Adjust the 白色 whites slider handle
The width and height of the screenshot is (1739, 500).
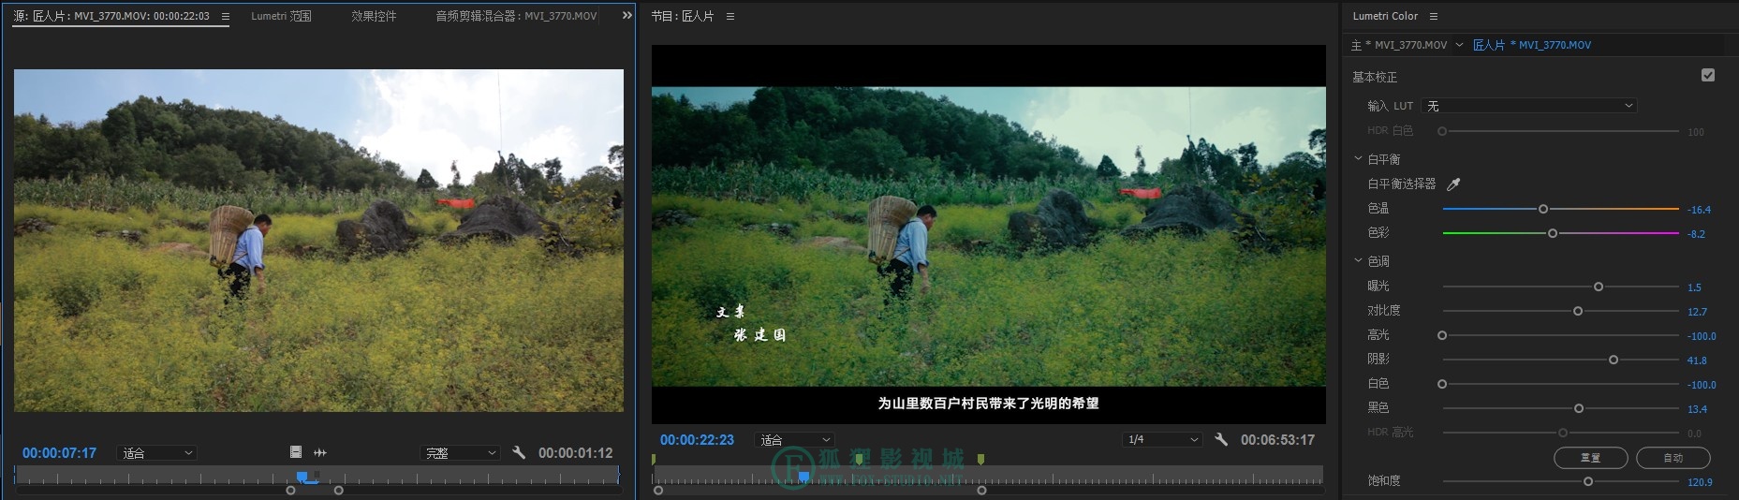(1442, 384)
